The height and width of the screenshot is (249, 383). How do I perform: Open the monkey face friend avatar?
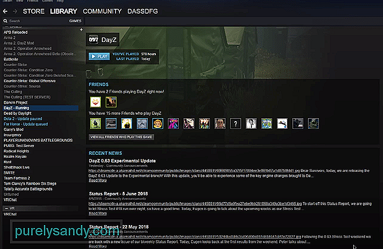(x=158, y=124)
